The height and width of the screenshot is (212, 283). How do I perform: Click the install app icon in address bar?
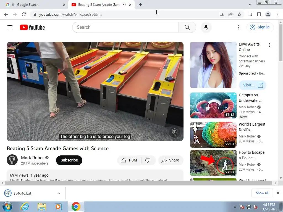pos(221,14)
